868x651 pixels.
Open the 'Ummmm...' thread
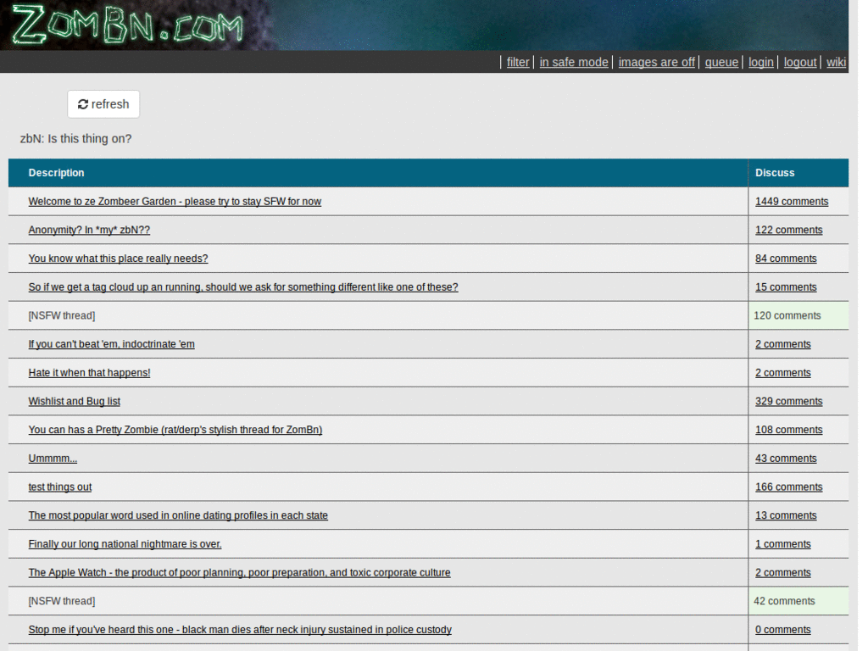coord(53,459)
